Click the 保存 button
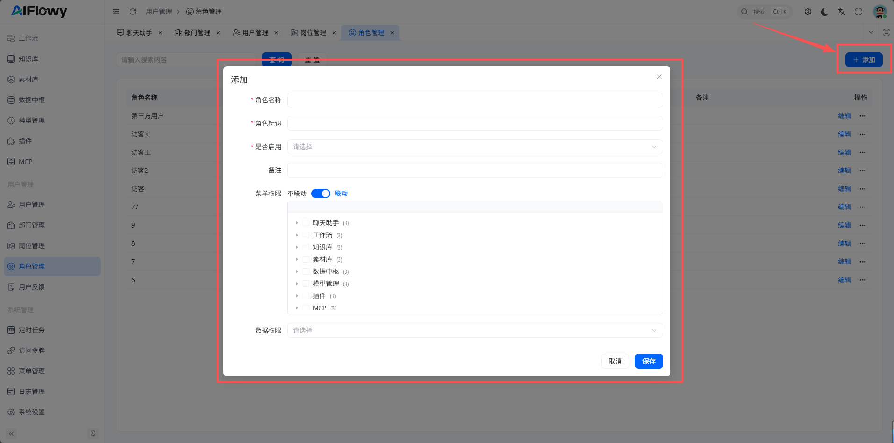This screenshot has height=443, width=894. click(649, 361)
